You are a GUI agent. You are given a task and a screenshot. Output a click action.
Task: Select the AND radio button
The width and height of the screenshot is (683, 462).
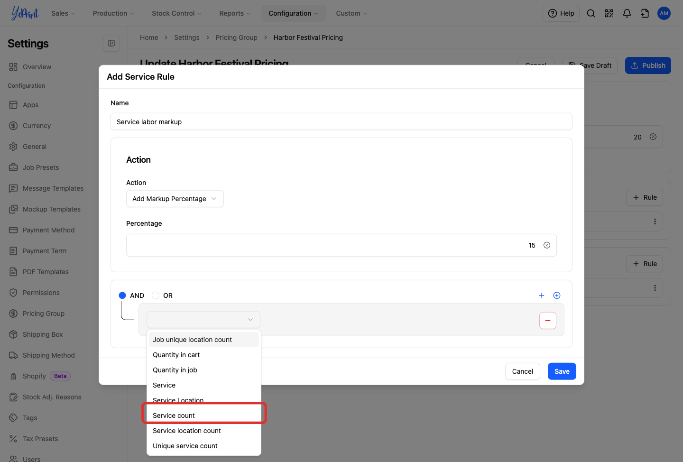tap(122, 296)
